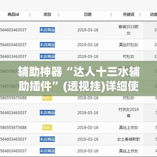Click 竞品1 tag in 衬衫女 row
This screenshot has width=157, height=157.
pyautogui.click(x=47, y=98)
